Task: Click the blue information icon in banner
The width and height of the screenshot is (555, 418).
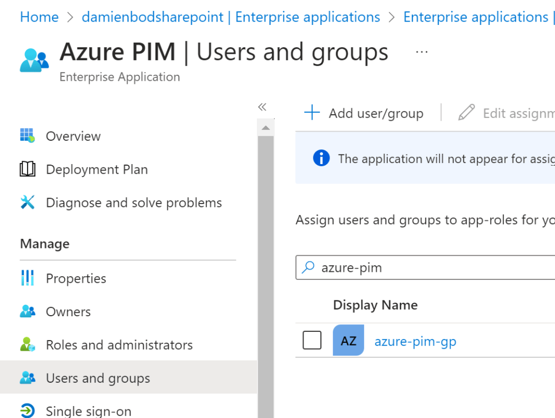Action: click(321, 158)
